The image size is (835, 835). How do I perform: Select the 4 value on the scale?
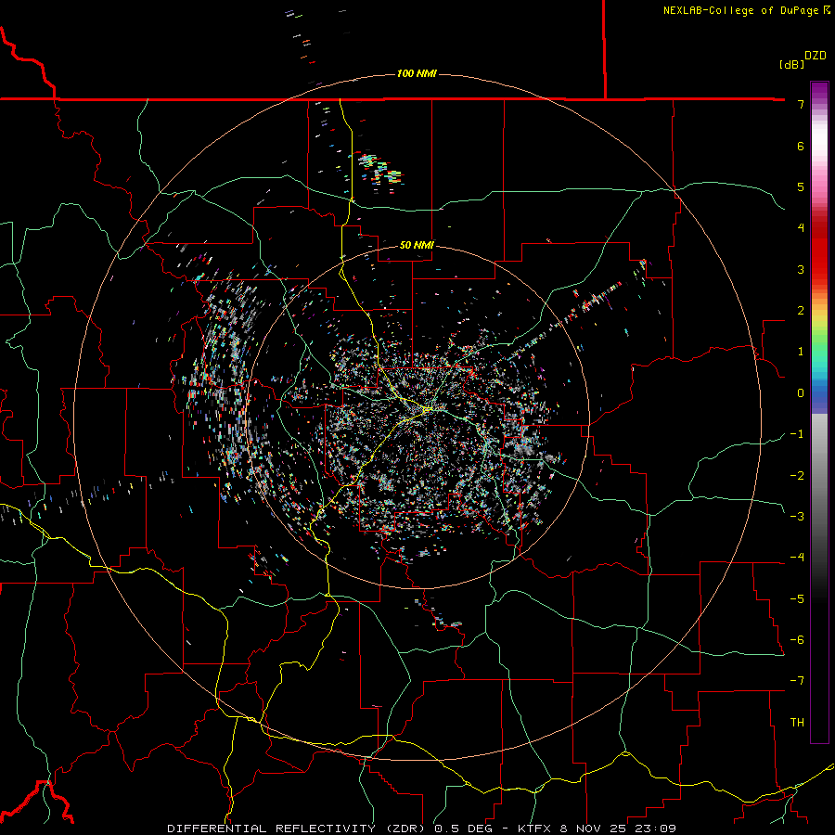click(x=801, y=228)
